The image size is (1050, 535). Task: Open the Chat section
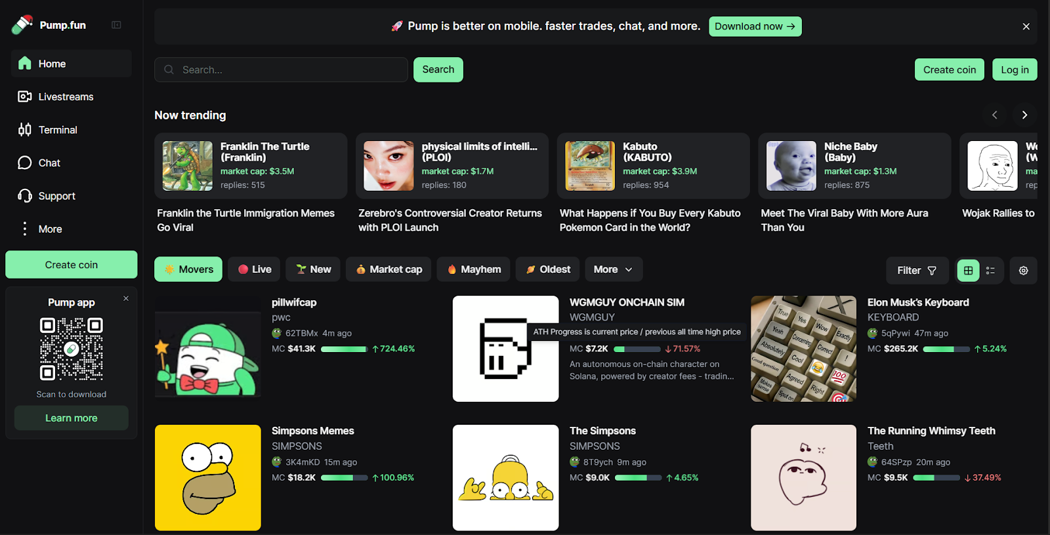pos(49,163)
